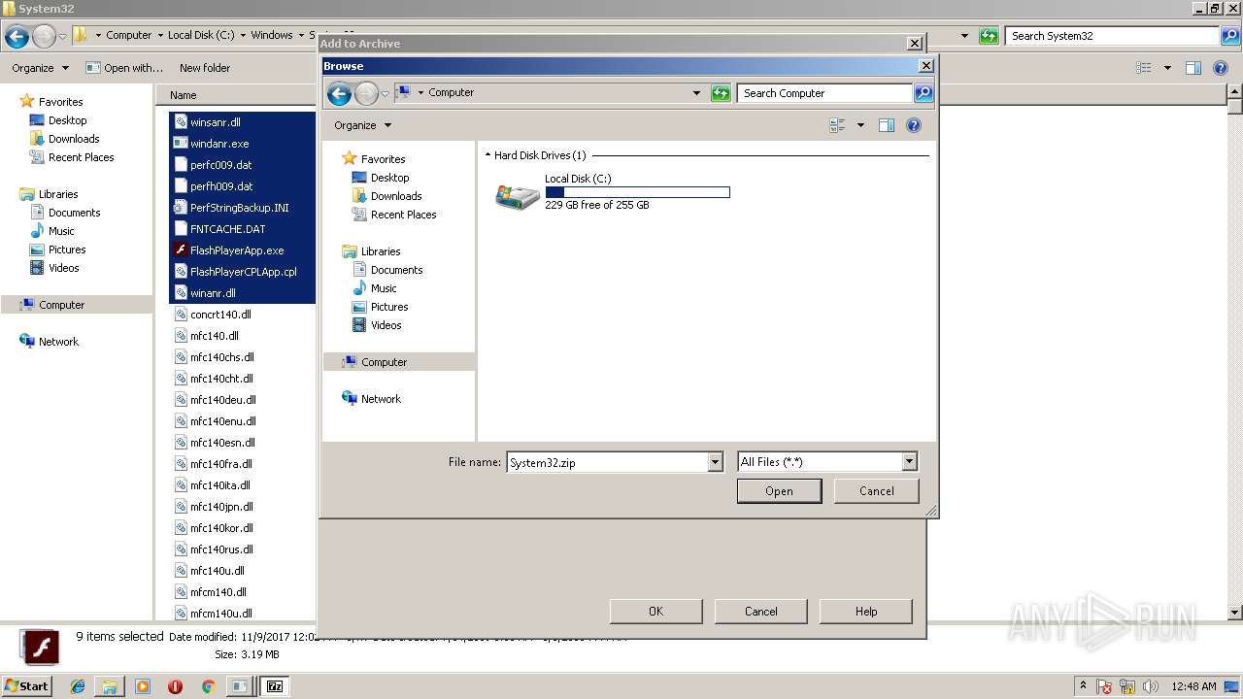This screenshot has height=699, width=1243.
Task: Click Local Disk C: usage bar
Action: coord(637,192)
